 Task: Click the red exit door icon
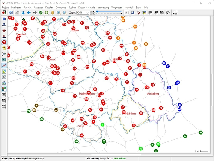pyautogui.click(x=4, y=13)
